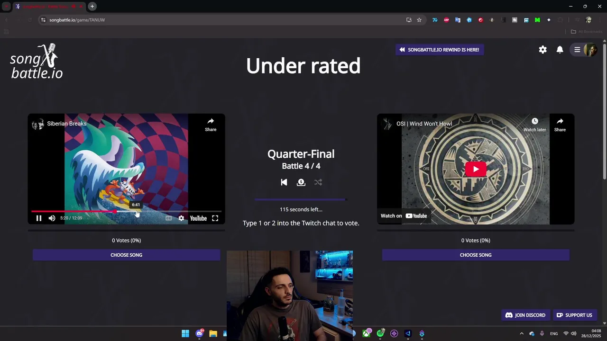Screen dimensions: 607x341
Task: Open Google Translate extension icon
Action: tap(458, 20)
